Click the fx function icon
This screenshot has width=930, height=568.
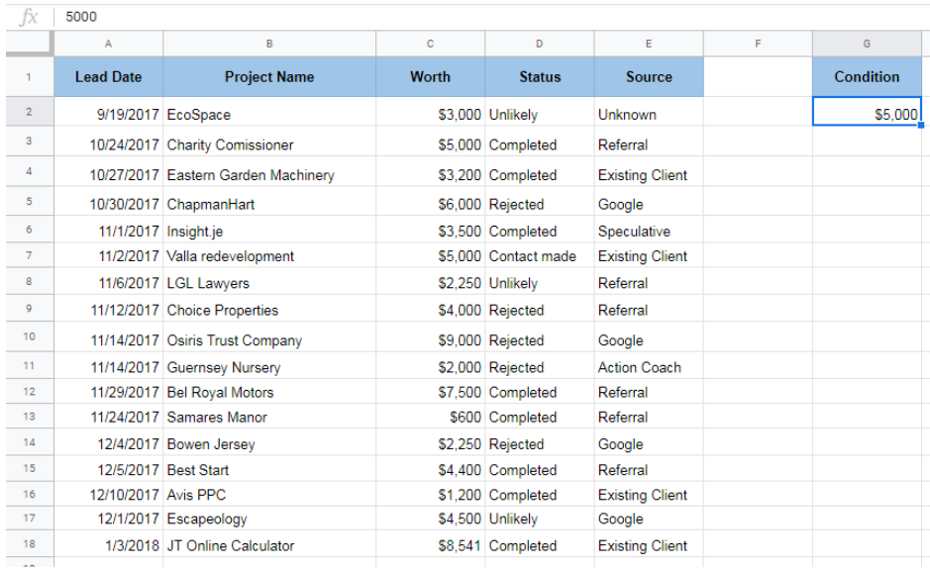(x=30, y=17)
